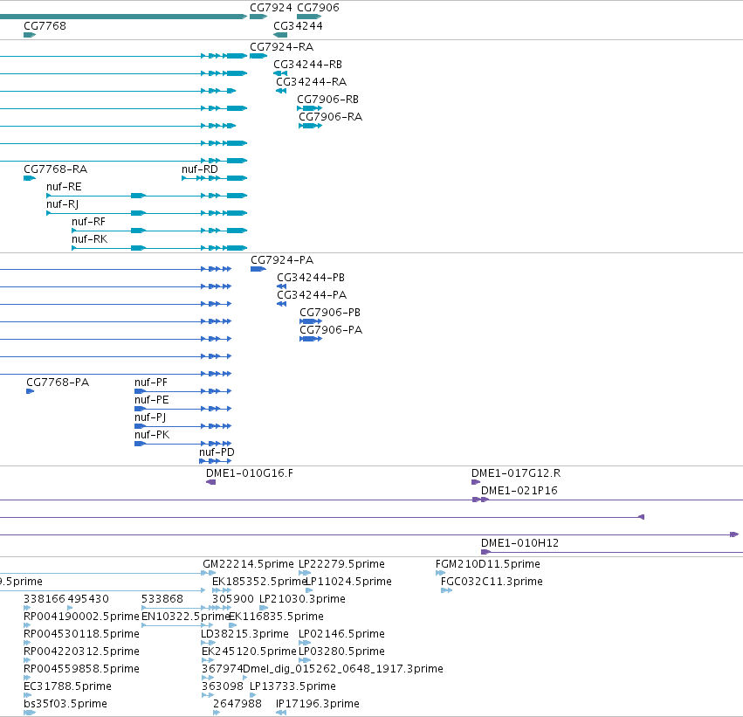This screenshot has height=717, width=743.
Task: Select EST EN10322.5prime
Action: pyautogui.click(x=185, y=617)
